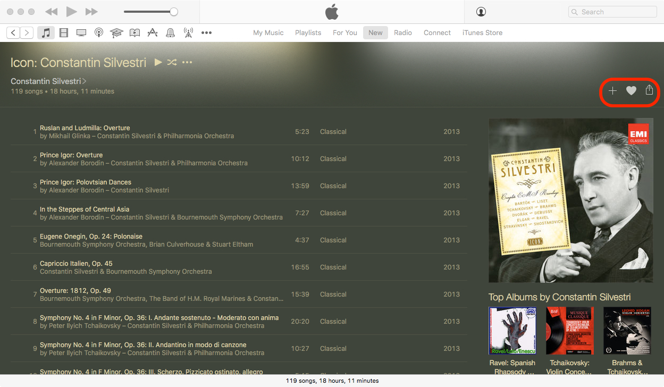Add album to My Music with plus icon
The image size is (664, 387).
coord(612,91)
